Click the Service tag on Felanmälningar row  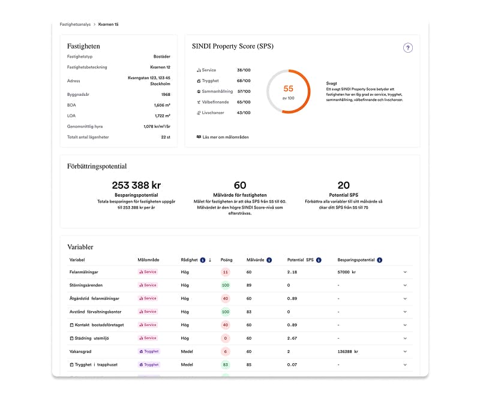coord(148,272)
